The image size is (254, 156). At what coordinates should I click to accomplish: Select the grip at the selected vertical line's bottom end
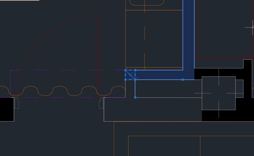pyautogui.click(x=135, y=97)
